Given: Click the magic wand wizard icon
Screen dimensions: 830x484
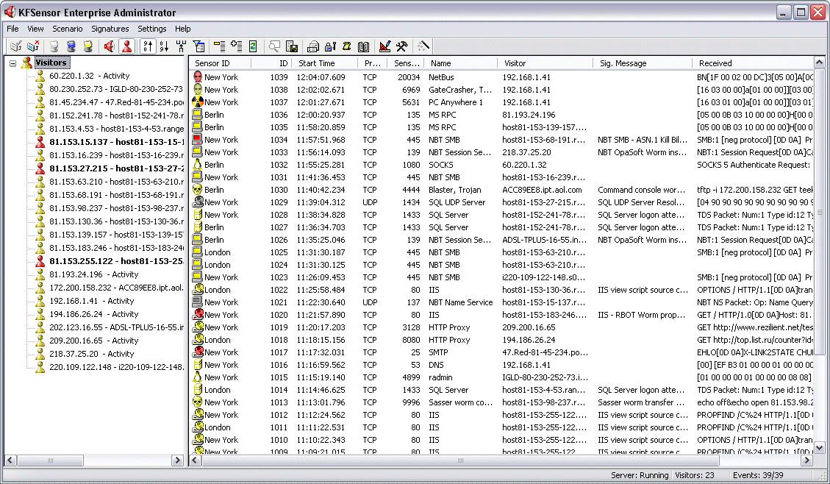Looking at the screenshot, I should tap(423, 46).
